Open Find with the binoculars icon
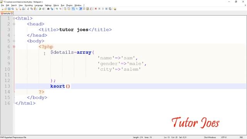This screenshot has height=139, width=247. pyautogui.click(x=48, y=9)
